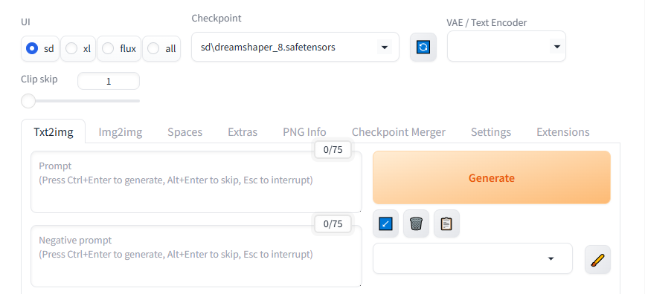Click the clipboard apply styles icon
This screenshot has width=645, height=294.
click(446, 223)
